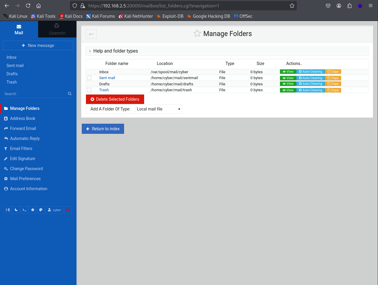Click Copy button for Drafts row
378x285 pixels.
click(333, 84)
